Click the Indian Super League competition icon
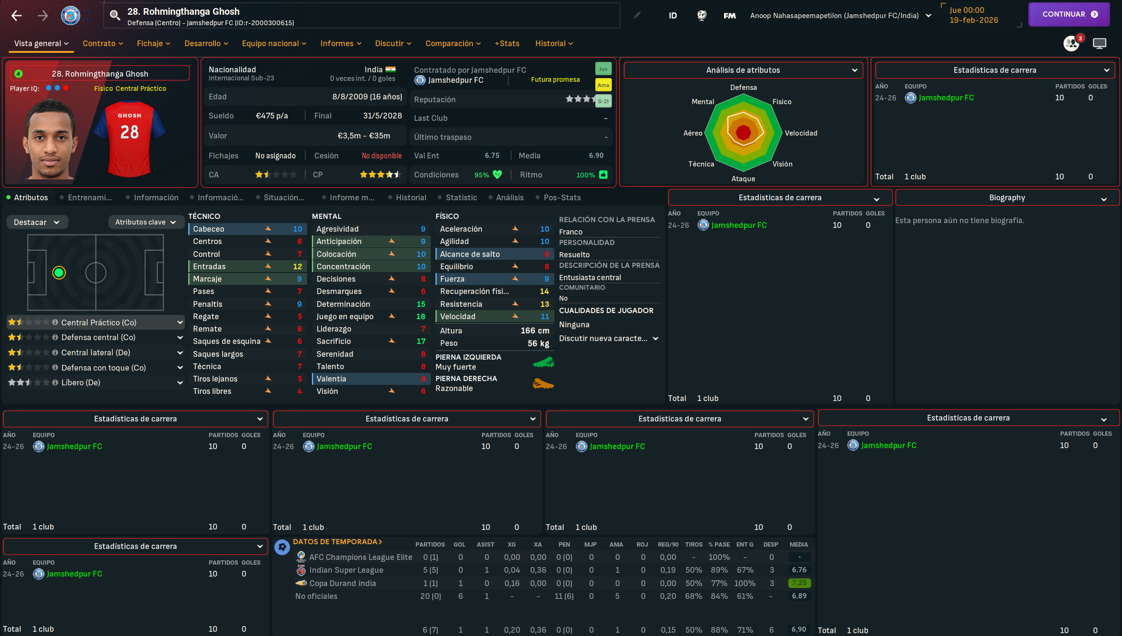This screenshot has width=1122, height=636. [x=301, y=570]
